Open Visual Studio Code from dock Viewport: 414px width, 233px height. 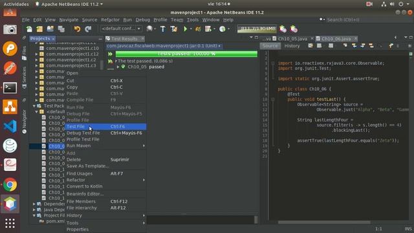(10, 126)
